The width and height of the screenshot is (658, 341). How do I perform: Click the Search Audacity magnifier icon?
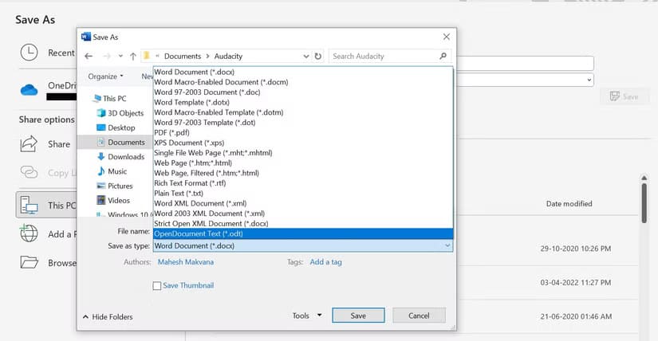(443, 56)
